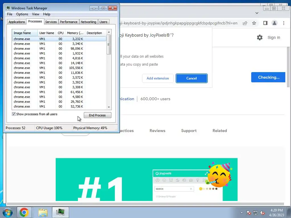
Task: Click Action Center flag tray icon
Action: click(249, 213)
